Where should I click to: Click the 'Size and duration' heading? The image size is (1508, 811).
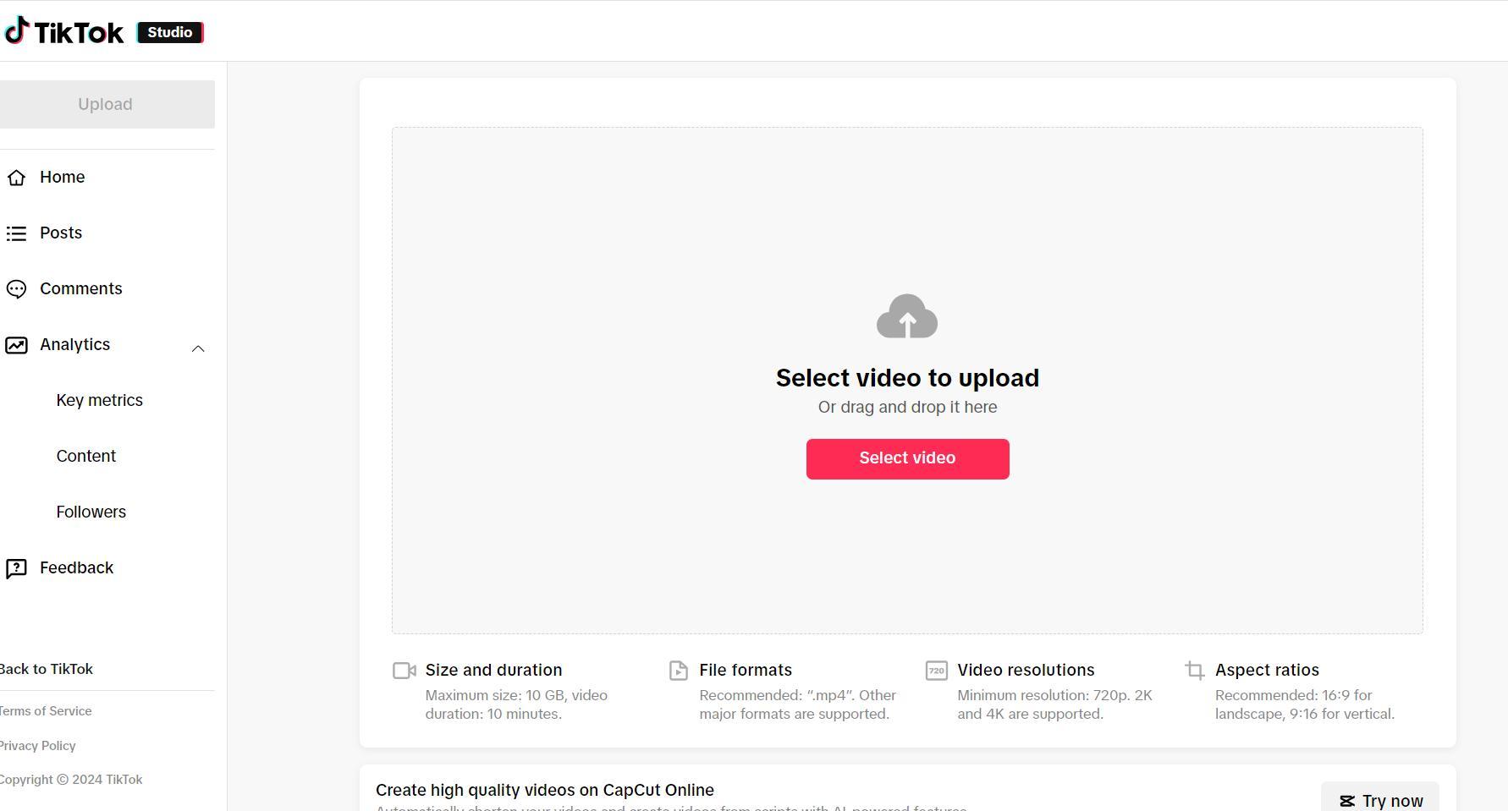tap(493, 670)
